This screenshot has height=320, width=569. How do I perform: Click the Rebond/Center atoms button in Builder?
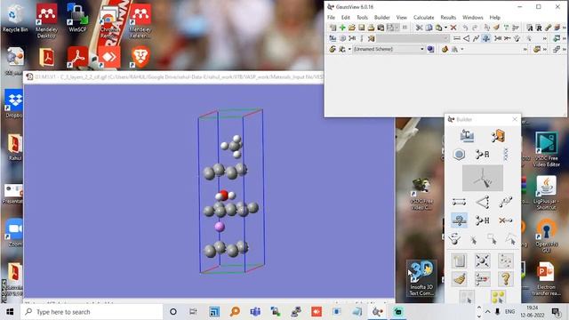click(483, 260)
